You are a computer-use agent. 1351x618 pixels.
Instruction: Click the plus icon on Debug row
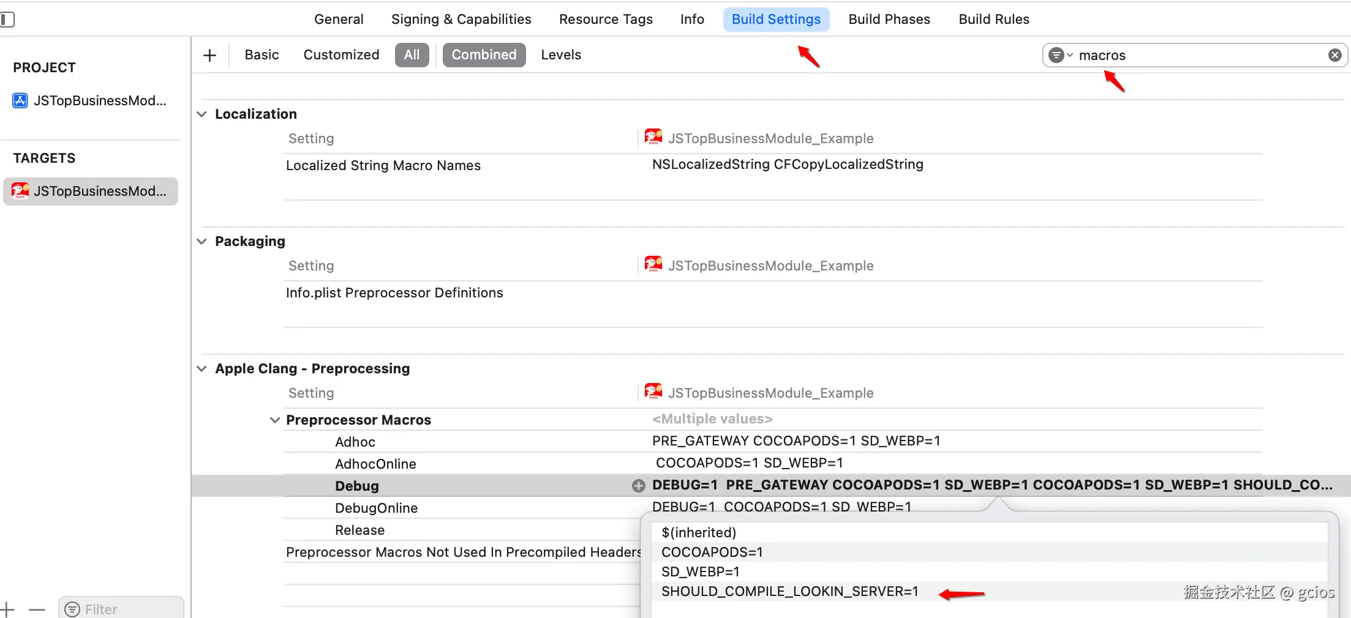point(639,486)
